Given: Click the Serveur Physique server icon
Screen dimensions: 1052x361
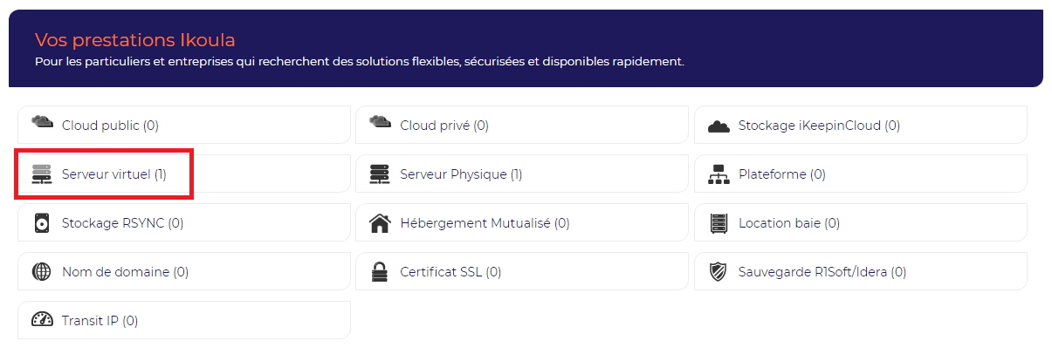Looking at the screenshot, I should (380, 174).
